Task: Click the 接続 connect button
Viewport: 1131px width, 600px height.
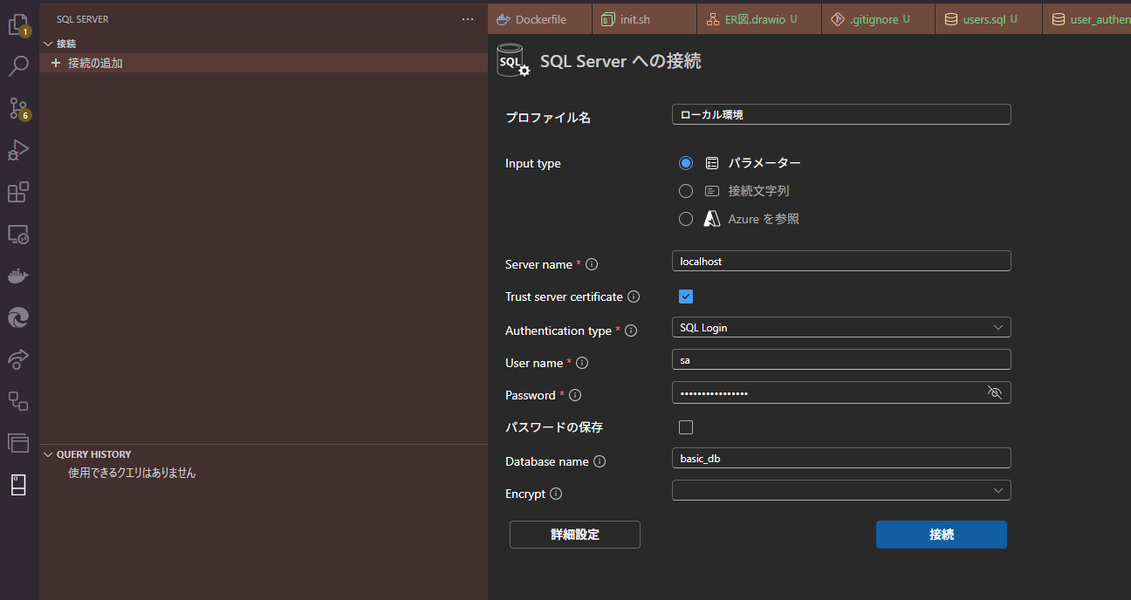Action: [x=942, y=535]
